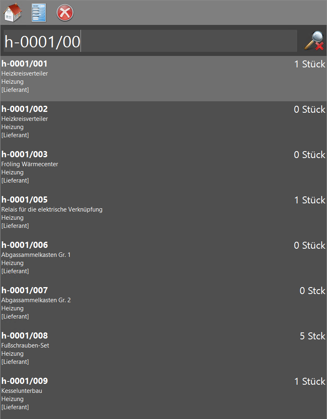Click the "0 Stück" quantity of h-0001/003
327x419 pixels.
[309, 155]
